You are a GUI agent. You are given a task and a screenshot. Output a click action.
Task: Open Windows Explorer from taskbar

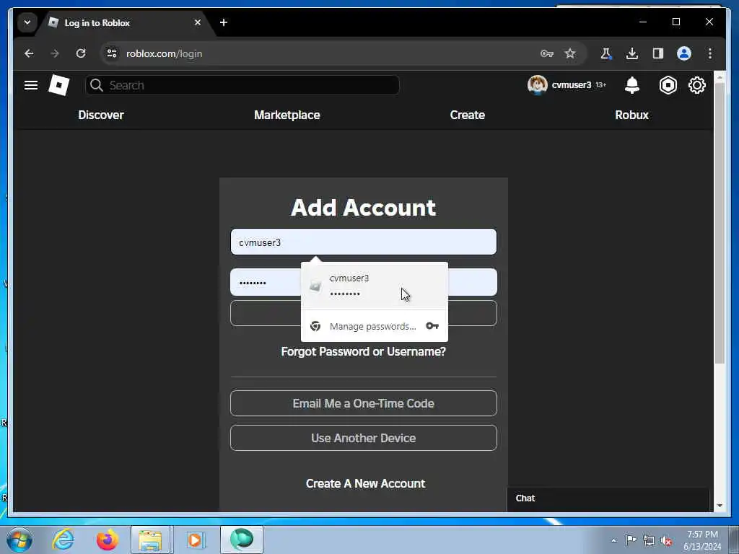pos(150,540)
